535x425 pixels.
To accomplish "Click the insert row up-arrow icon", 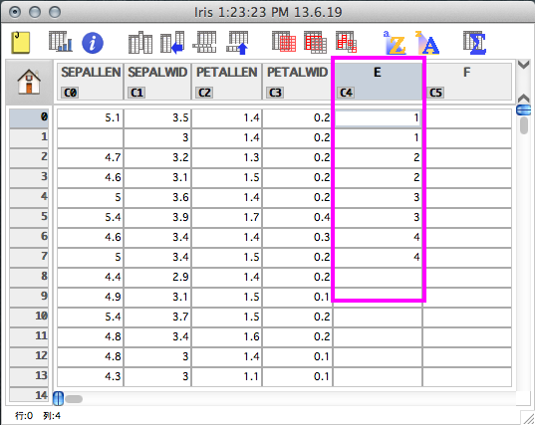I will [237, 43].
